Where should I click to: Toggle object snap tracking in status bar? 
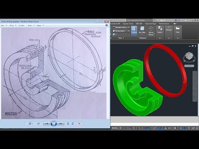pos(145,128)
